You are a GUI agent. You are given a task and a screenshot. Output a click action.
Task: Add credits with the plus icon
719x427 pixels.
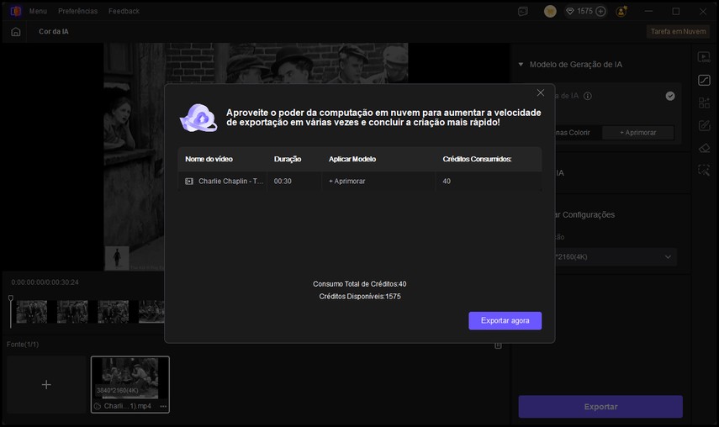click(x=600, y=12)
